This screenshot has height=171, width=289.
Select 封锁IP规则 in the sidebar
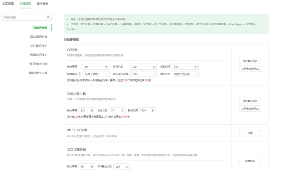point(40,28)
